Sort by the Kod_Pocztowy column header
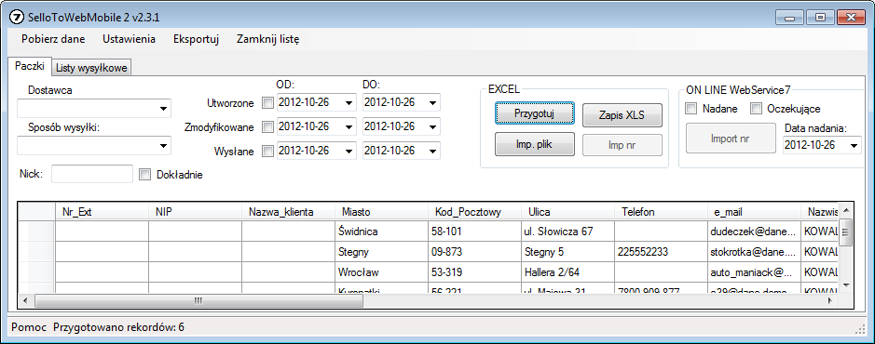Viewport: 875px width, 344px height. click(x=474, y=212)
